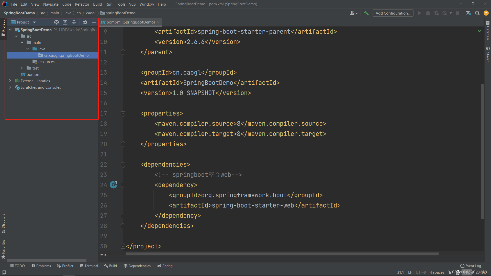The width and height of the screenshot is (491, 276).
Task: Open Dependencies tool window
Action: 137,266
